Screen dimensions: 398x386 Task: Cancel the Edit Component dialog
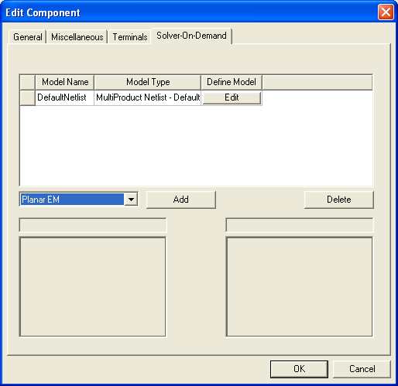point(362,369)
